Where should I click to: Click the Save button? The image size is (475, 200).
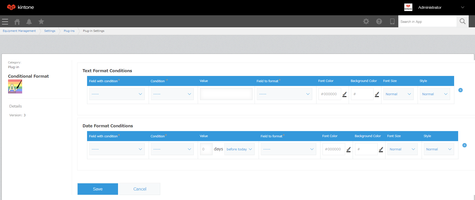point(98,189)
